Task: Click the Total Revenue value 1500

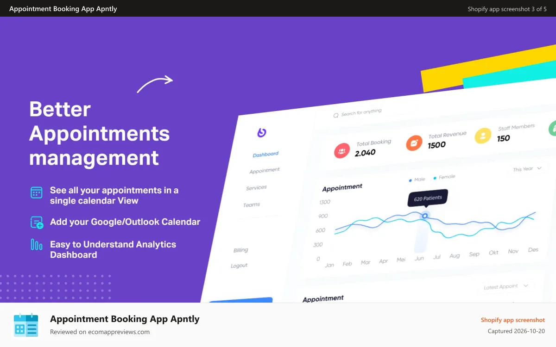Action: pyautogui.click(x=436, y=145)
